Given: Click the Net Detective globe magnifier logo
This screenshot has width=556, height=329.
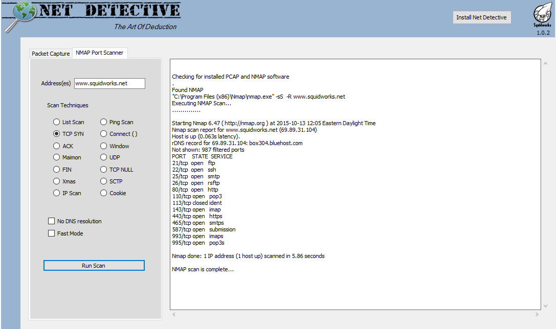Looking at the screenshot, I should coord(20,16).
